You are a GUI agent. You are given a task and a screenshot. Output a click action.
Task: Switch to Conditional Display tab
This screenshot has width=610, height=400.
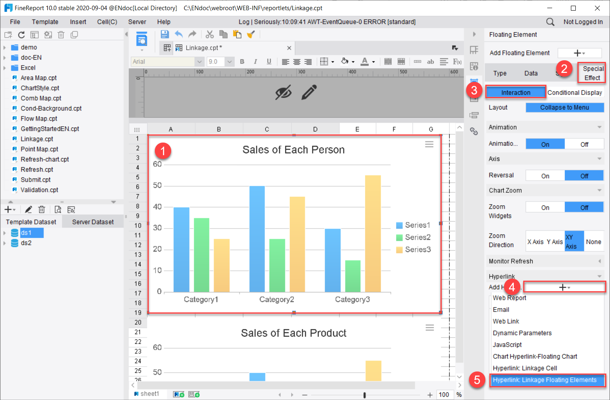click(x=575, y=92)
